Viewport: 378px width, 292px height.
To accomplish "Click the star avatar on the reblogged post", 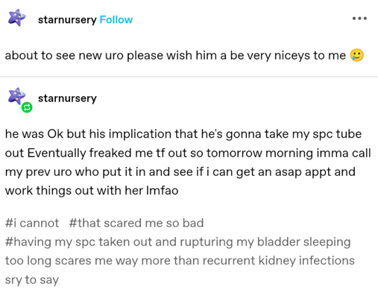I will coord(16,96).
